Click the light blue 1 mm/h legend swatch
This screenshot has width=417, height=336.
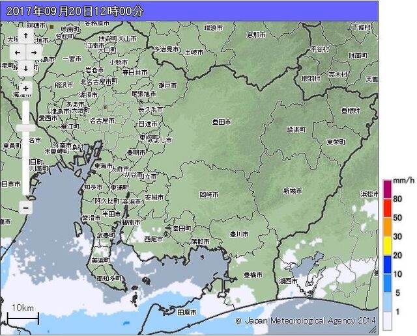[387, 302]
